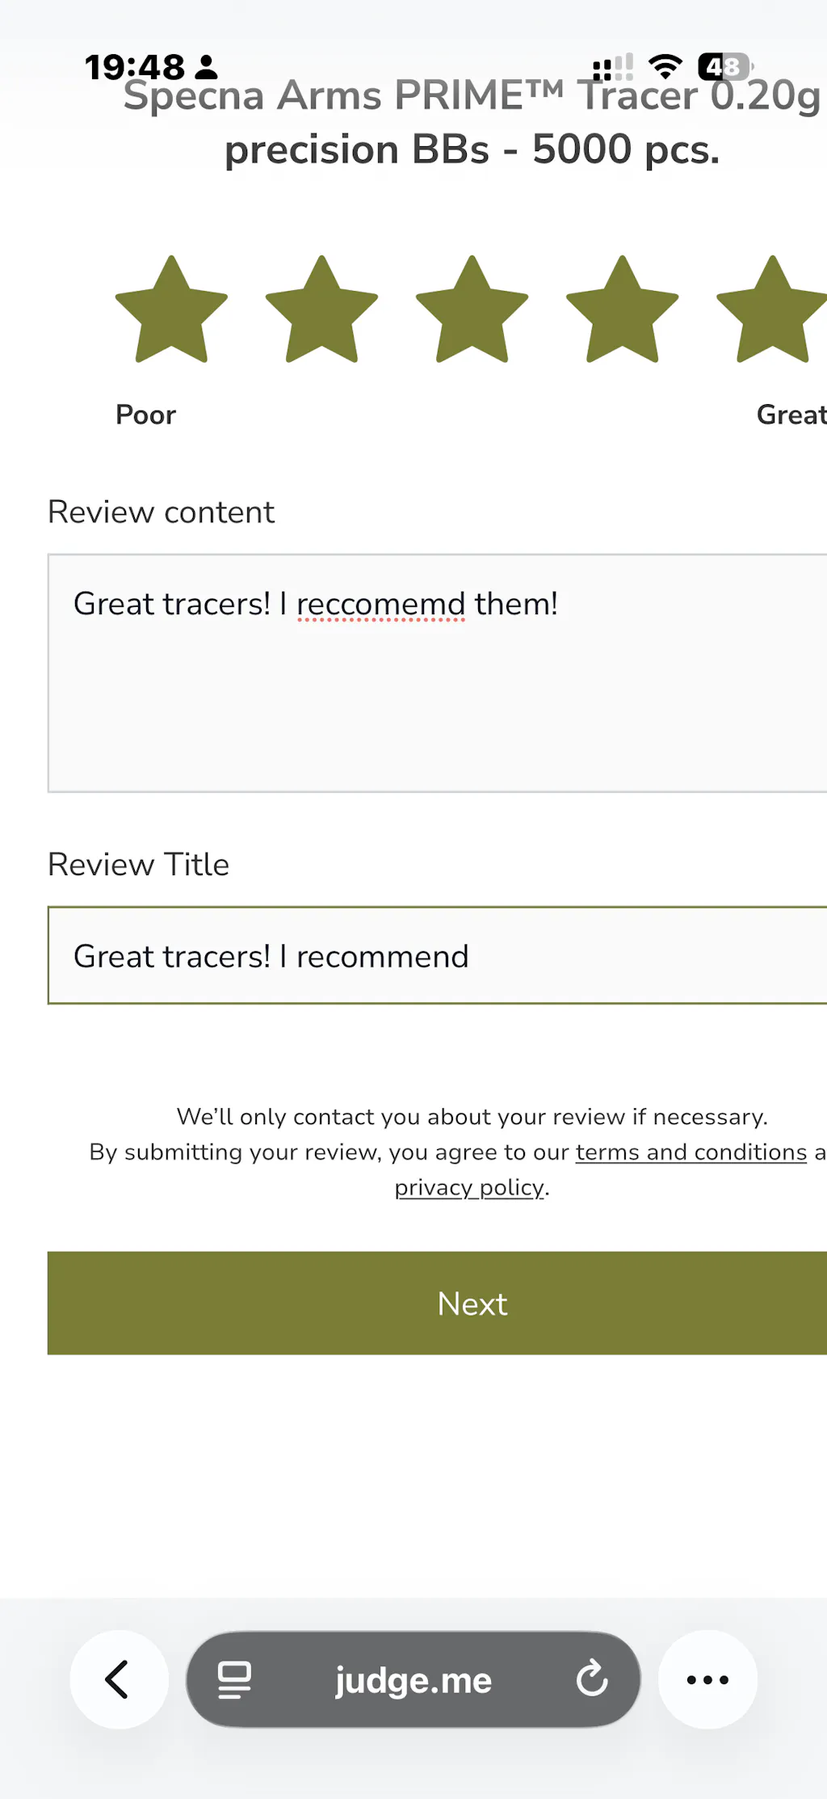827x1799 pixels.
Task: Open the terms and conditions link
Action: [x=691, y=1152]
